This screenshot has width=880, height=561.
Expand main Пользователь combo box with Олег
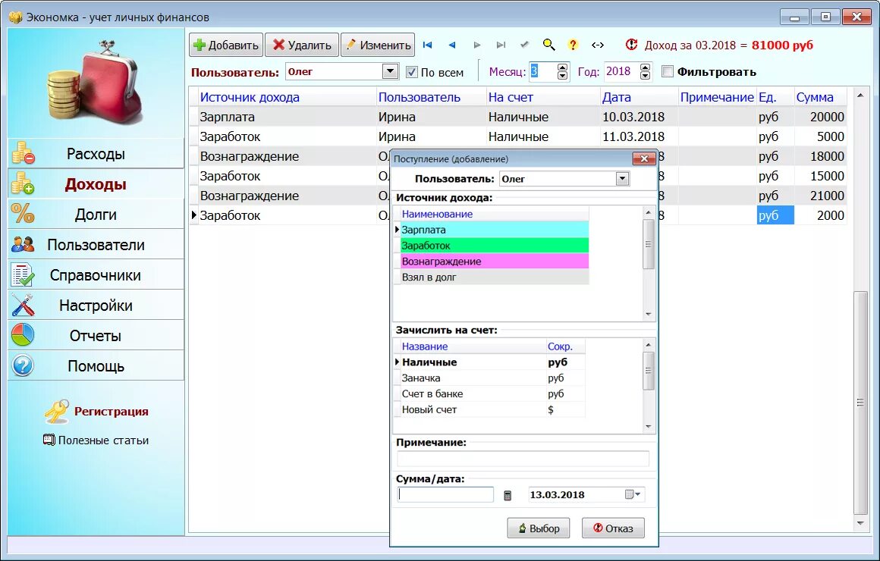[x=390, y=71]
